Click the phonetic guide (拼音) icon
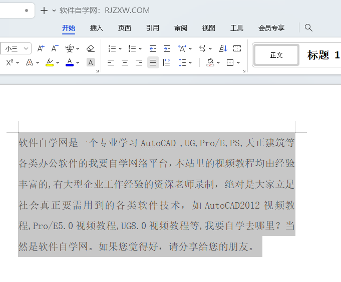341x282 pixels. (70, 48)
